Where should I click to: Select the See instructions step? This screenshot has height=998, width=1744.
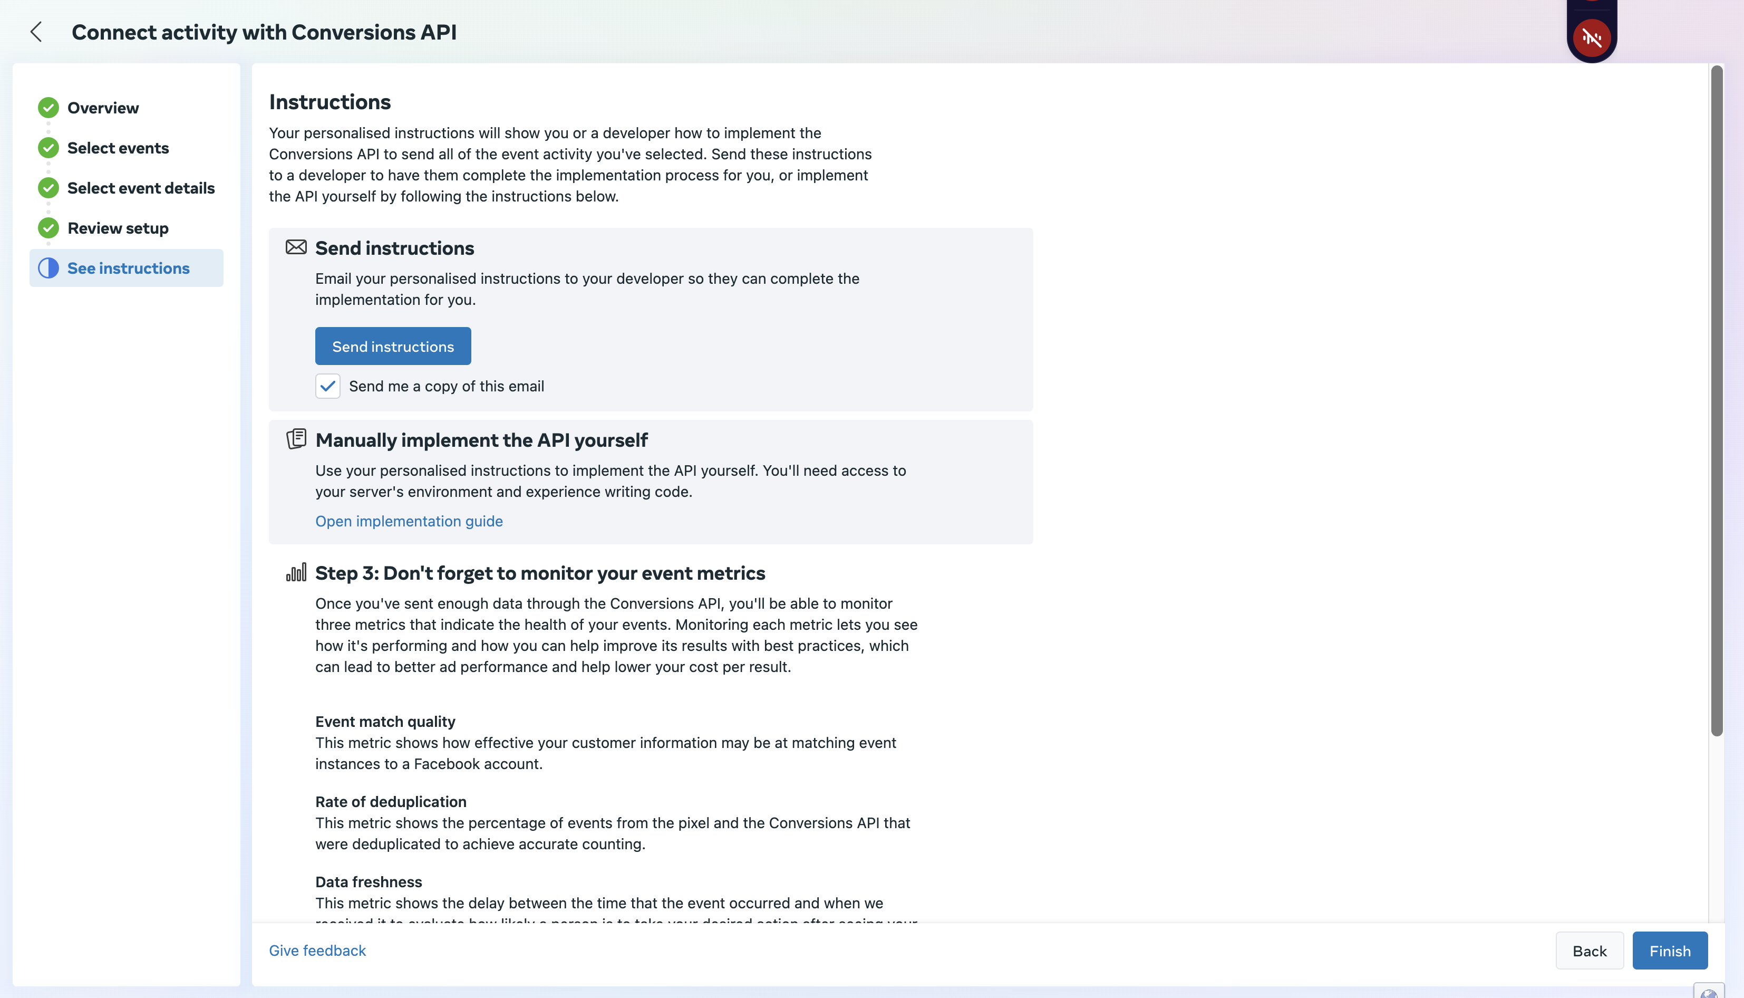coord(128,268)
